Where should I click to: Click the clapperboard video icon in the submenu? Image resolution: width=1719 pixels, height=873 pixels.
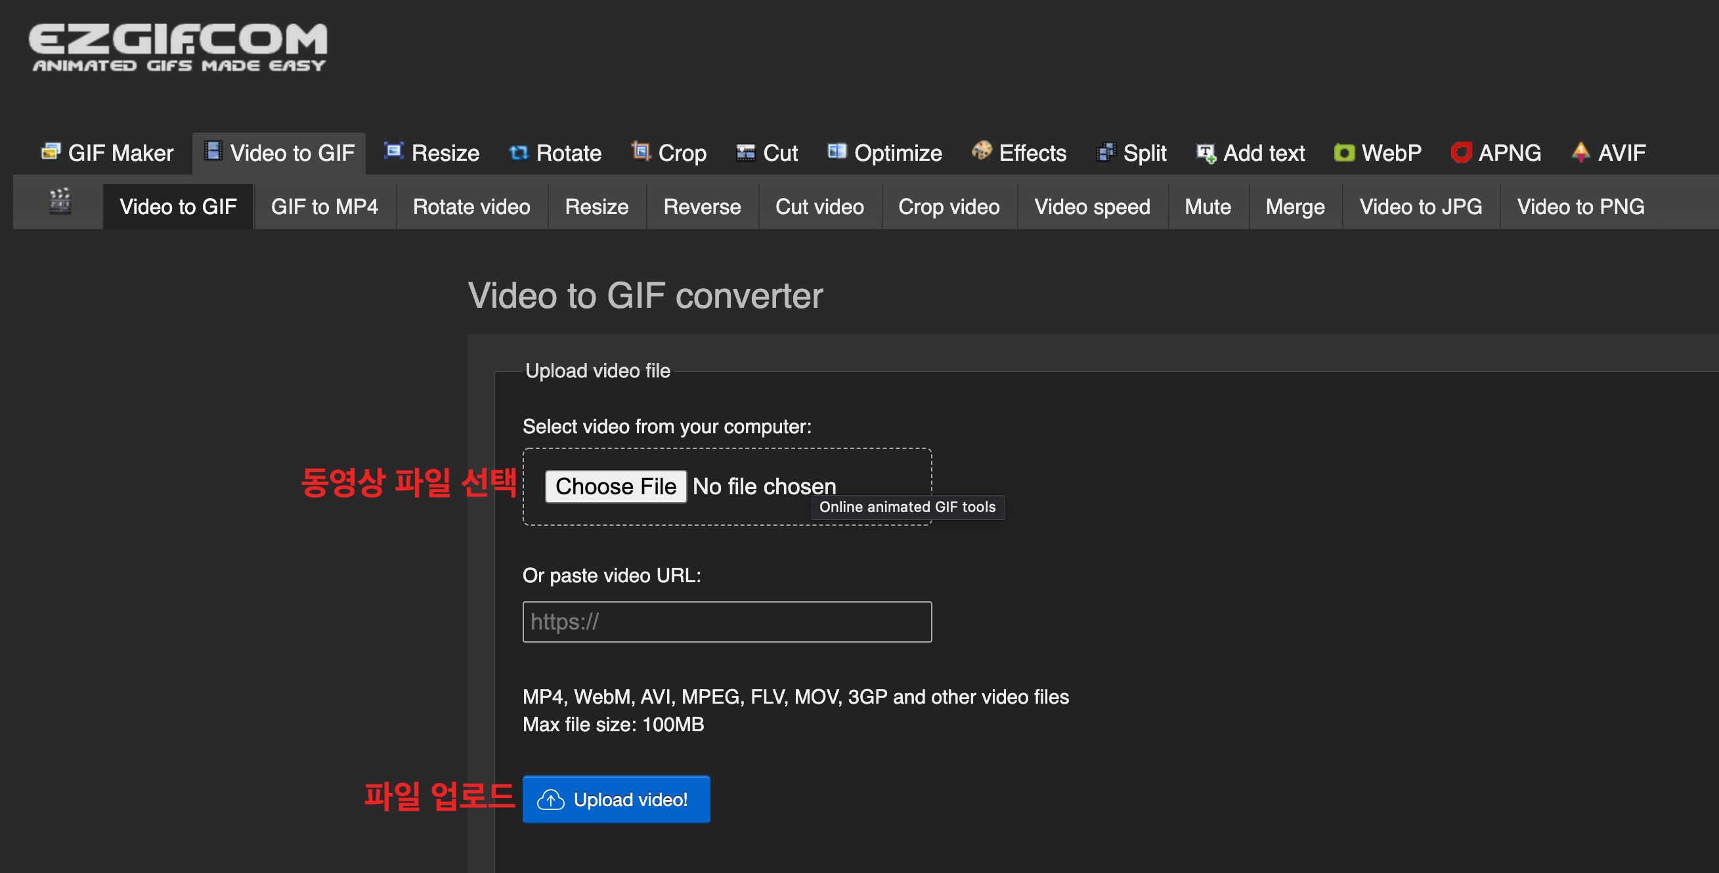[60, 202]
